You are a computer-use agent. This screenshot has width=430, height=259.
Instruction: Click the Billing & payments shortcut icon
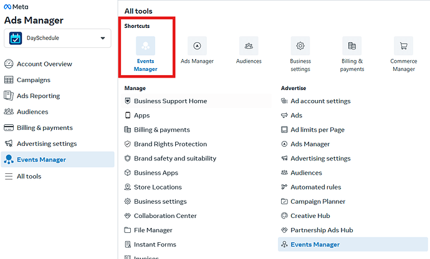tap(352, 46)
